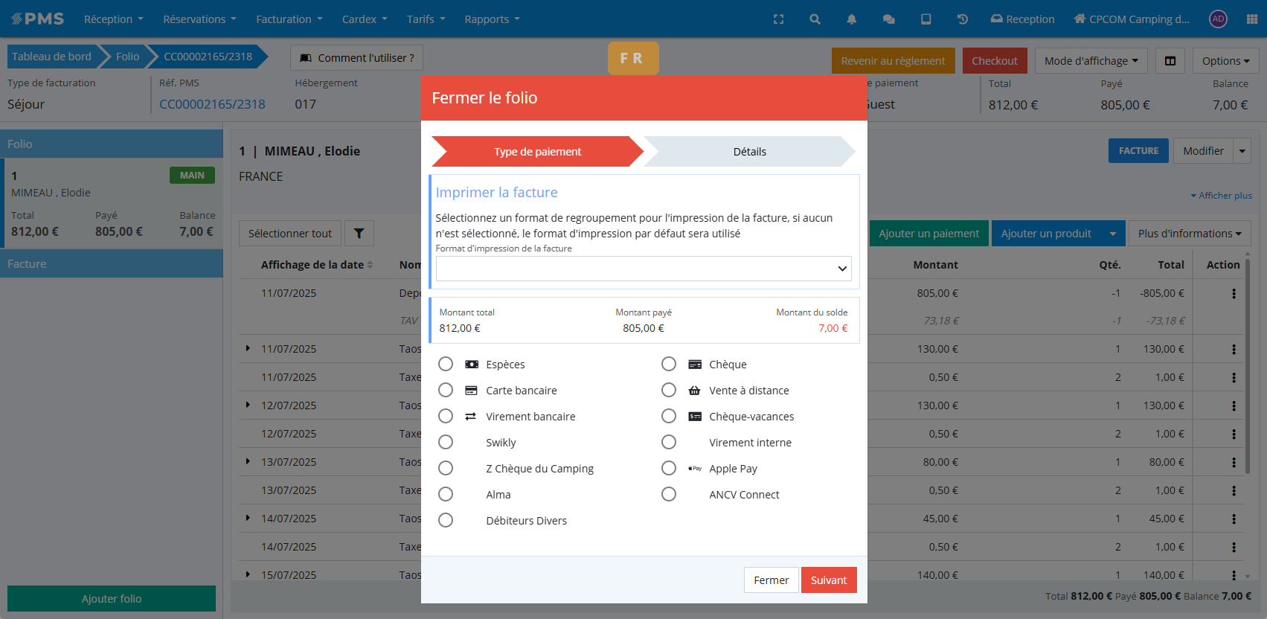
Task: Toggle the column layout icon button
Action: point(1170,61)
